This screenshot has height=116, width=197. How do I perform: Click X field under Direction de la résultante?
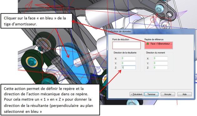129,58
